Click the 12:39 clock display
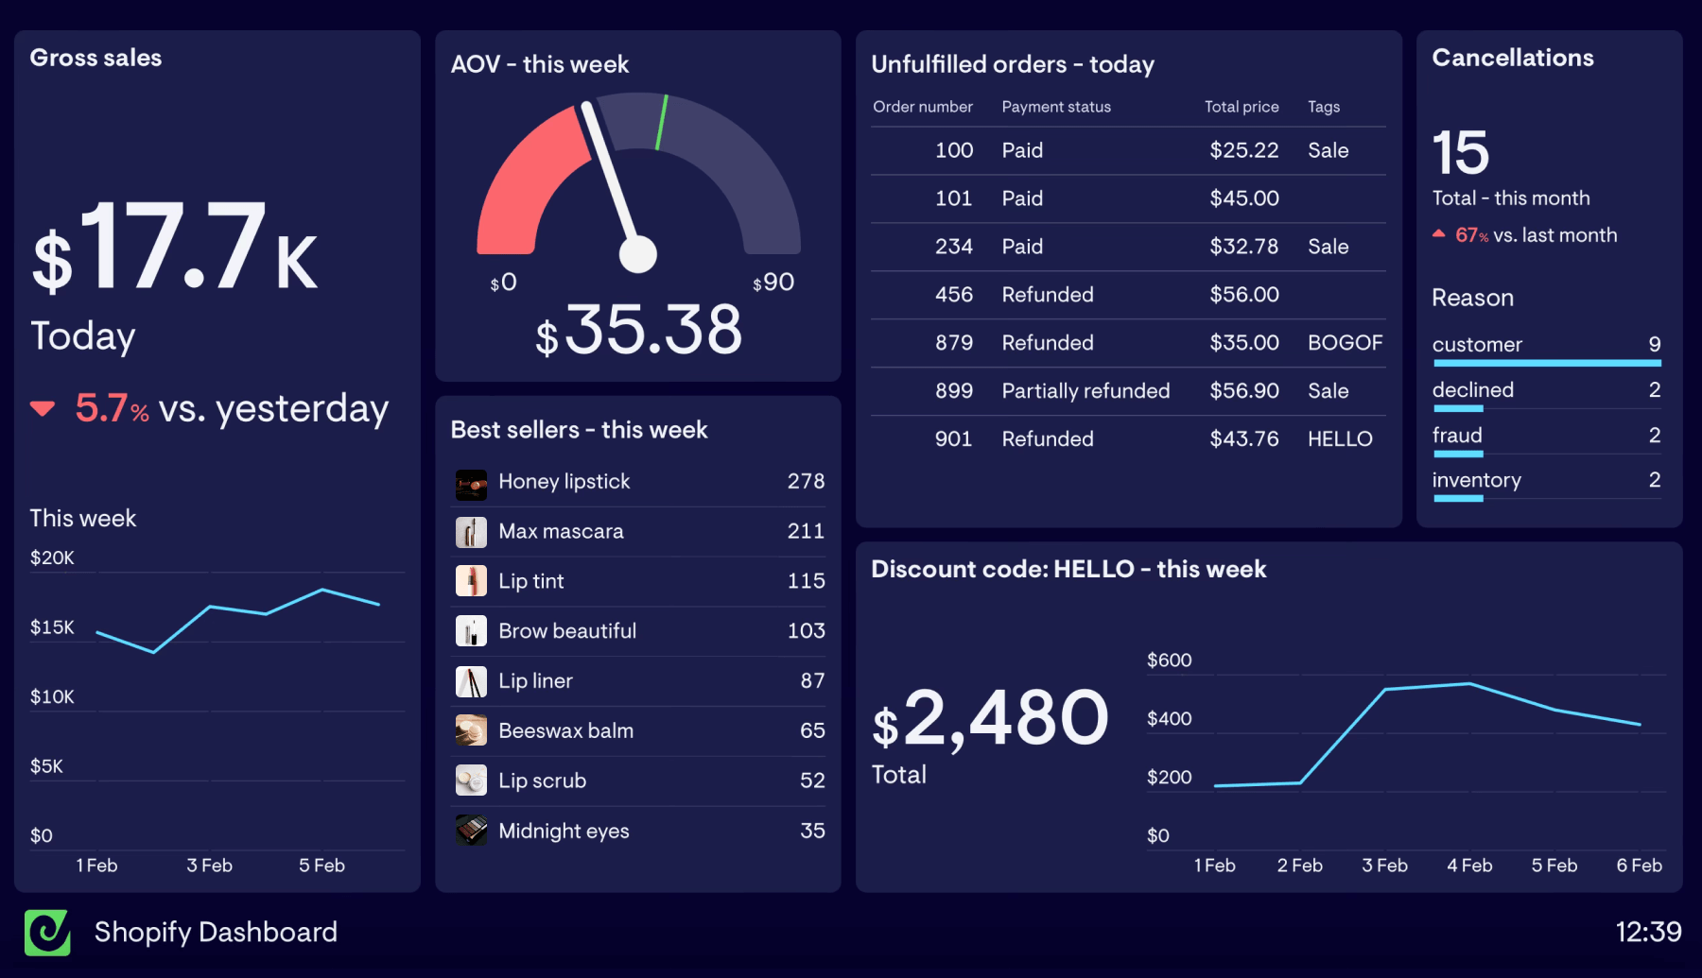Screen dimensions: 1702x978 pyautogui.click(x=1647, y=933)
